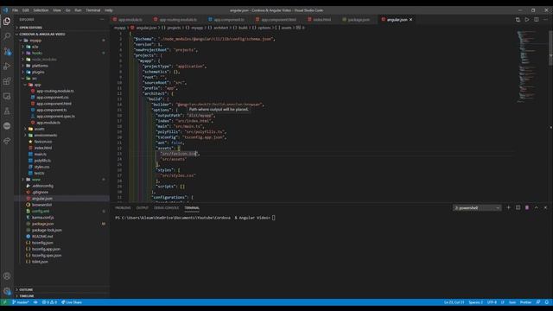553x311 pixels.
Task: Open the Manage gear icon
Action: [7, 291]
